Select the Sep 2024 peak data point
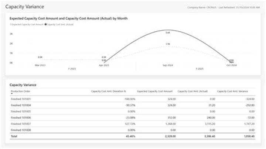This screenshot has height=149, width=266. click(x=168, y=30)
